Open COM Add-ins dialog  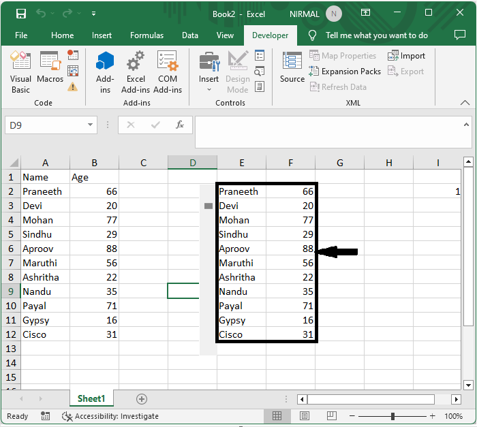[x=168, y=72]
